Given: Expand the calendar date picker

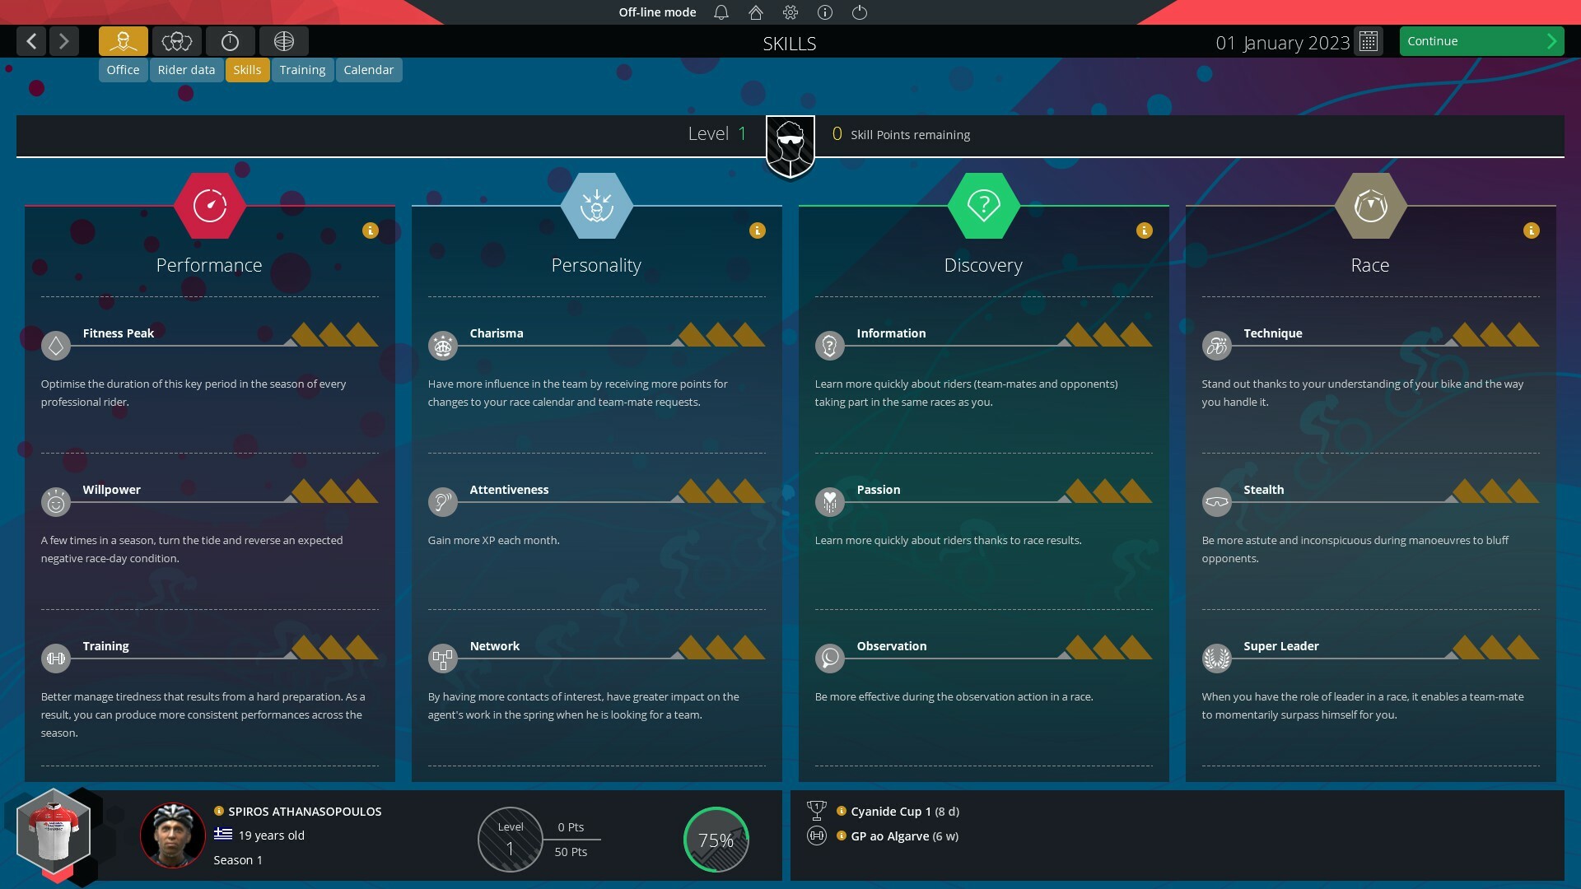Looking at the screenshot, I should 1369,42.
